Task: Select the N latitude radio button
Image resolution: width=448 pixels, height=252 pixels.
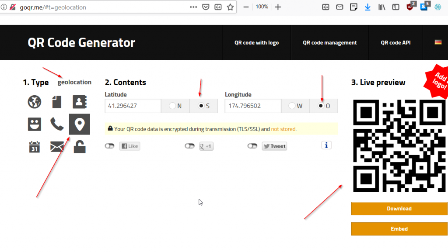Action: (172, 106)
